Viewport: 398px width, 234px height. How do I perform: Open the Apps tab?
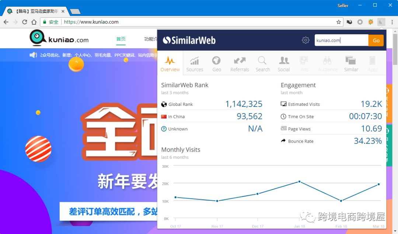click(x=373, y=64)
